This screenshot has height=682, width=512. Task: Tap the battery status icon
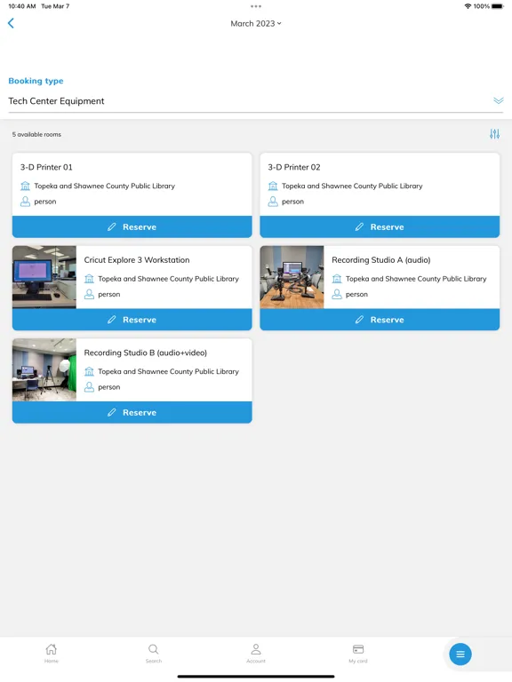[x=497, y=6]
